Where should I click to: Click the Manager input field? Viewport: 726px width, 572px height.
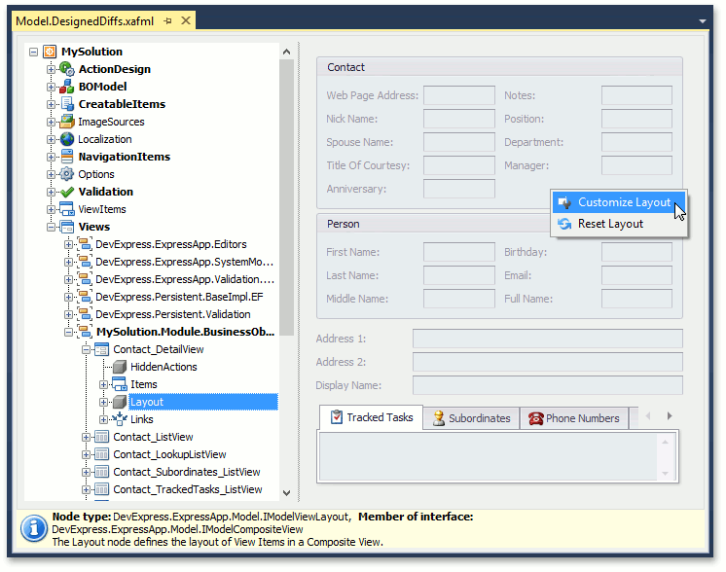pyautogui.click(x=636, y=165)
